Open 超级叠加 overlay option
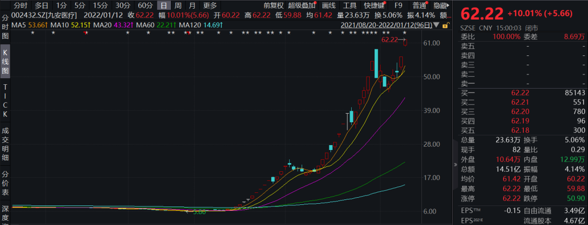 click(301, 5)
